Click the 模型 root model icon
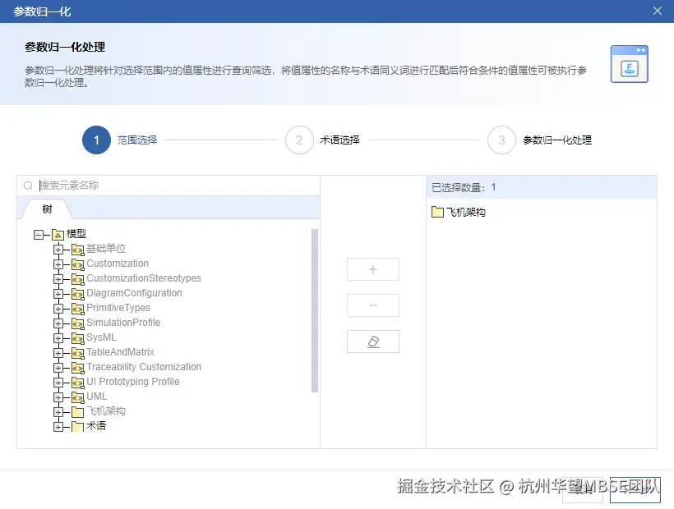674x509 pixels. pos(58,235)
